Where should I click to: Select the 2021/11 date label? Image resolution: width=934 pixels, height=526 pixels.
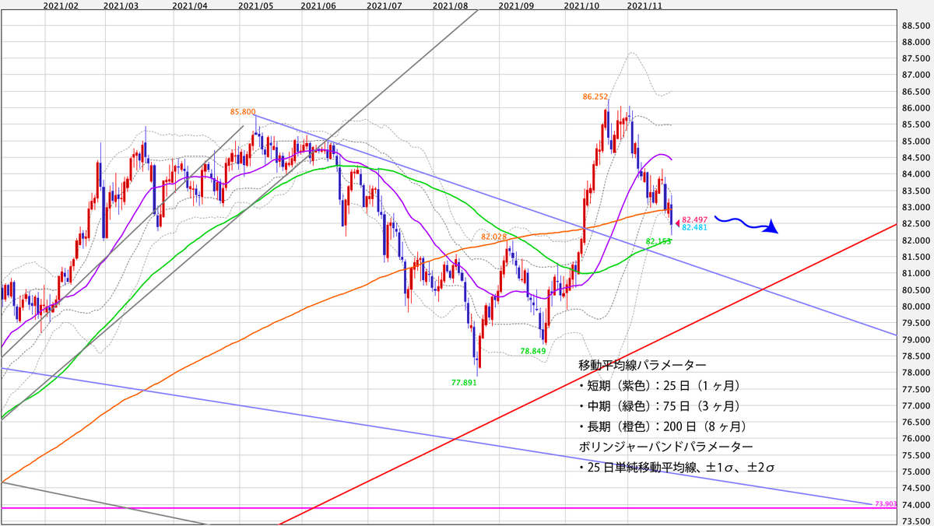(x=644, y=5)
